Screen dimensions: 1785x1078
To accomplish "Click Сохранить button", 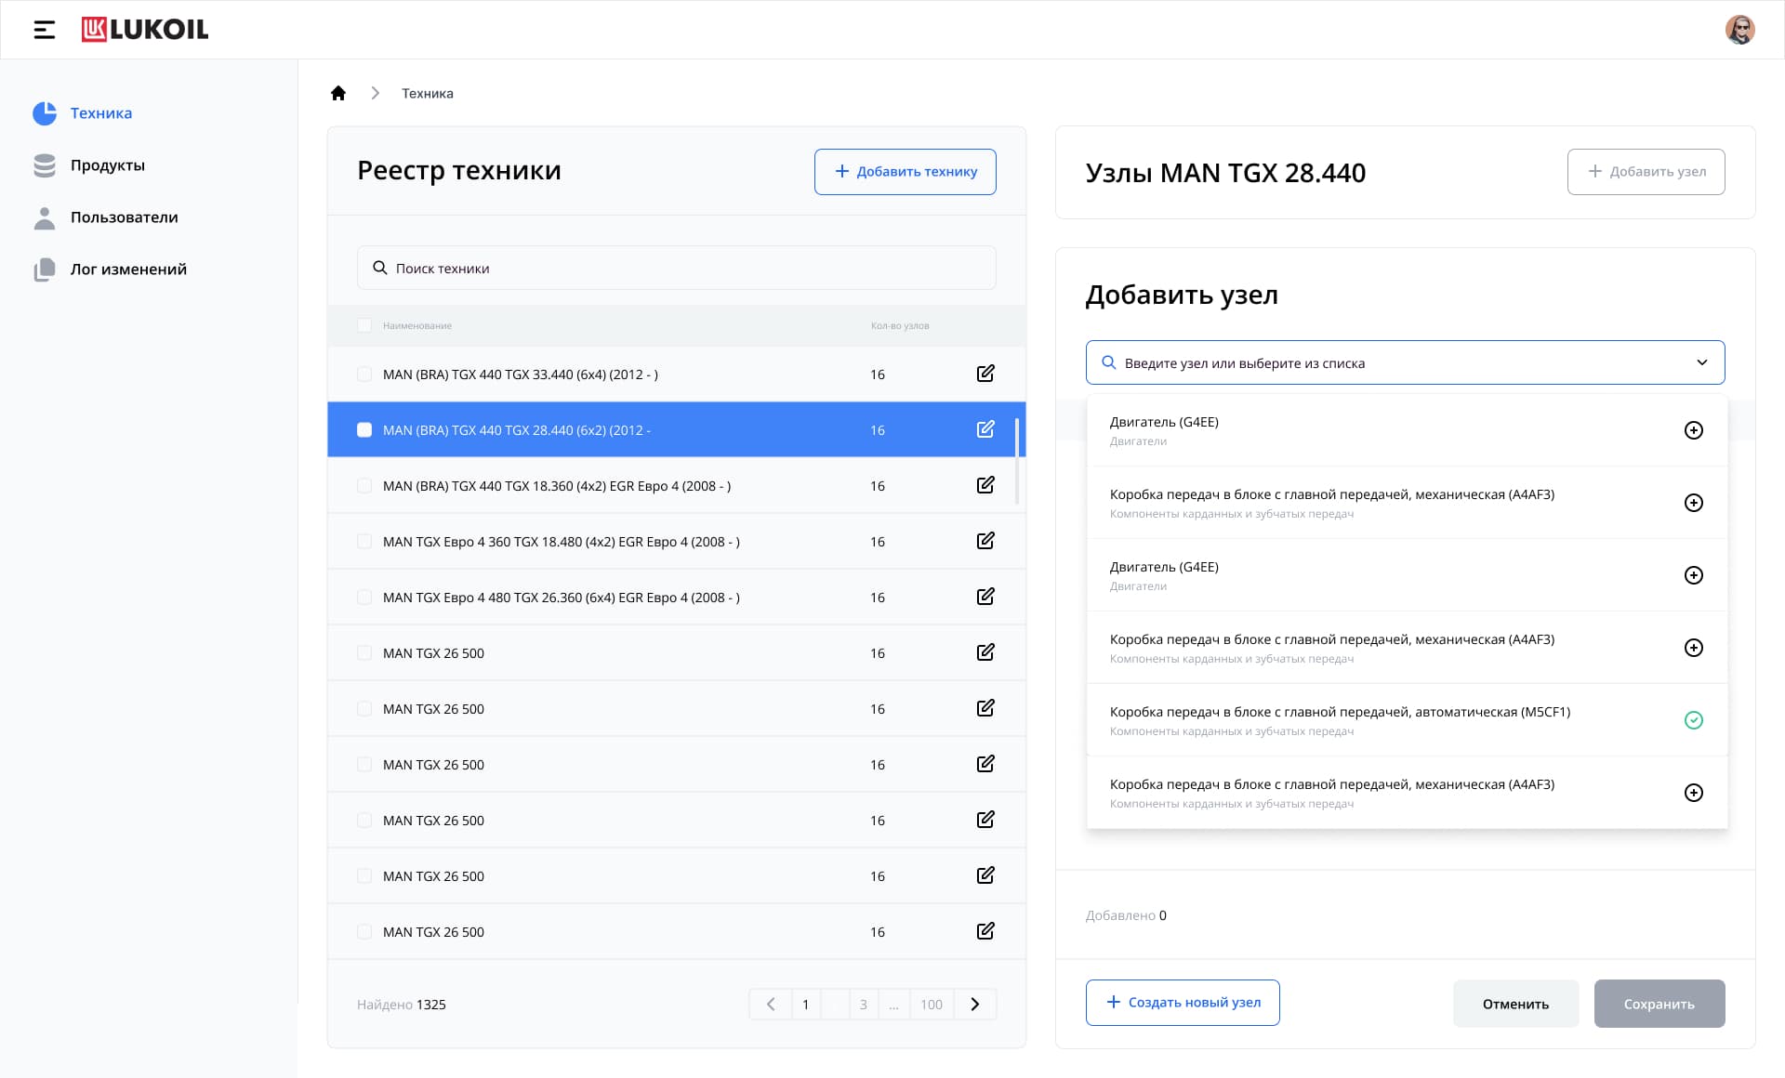I will pos(1659,1004).
